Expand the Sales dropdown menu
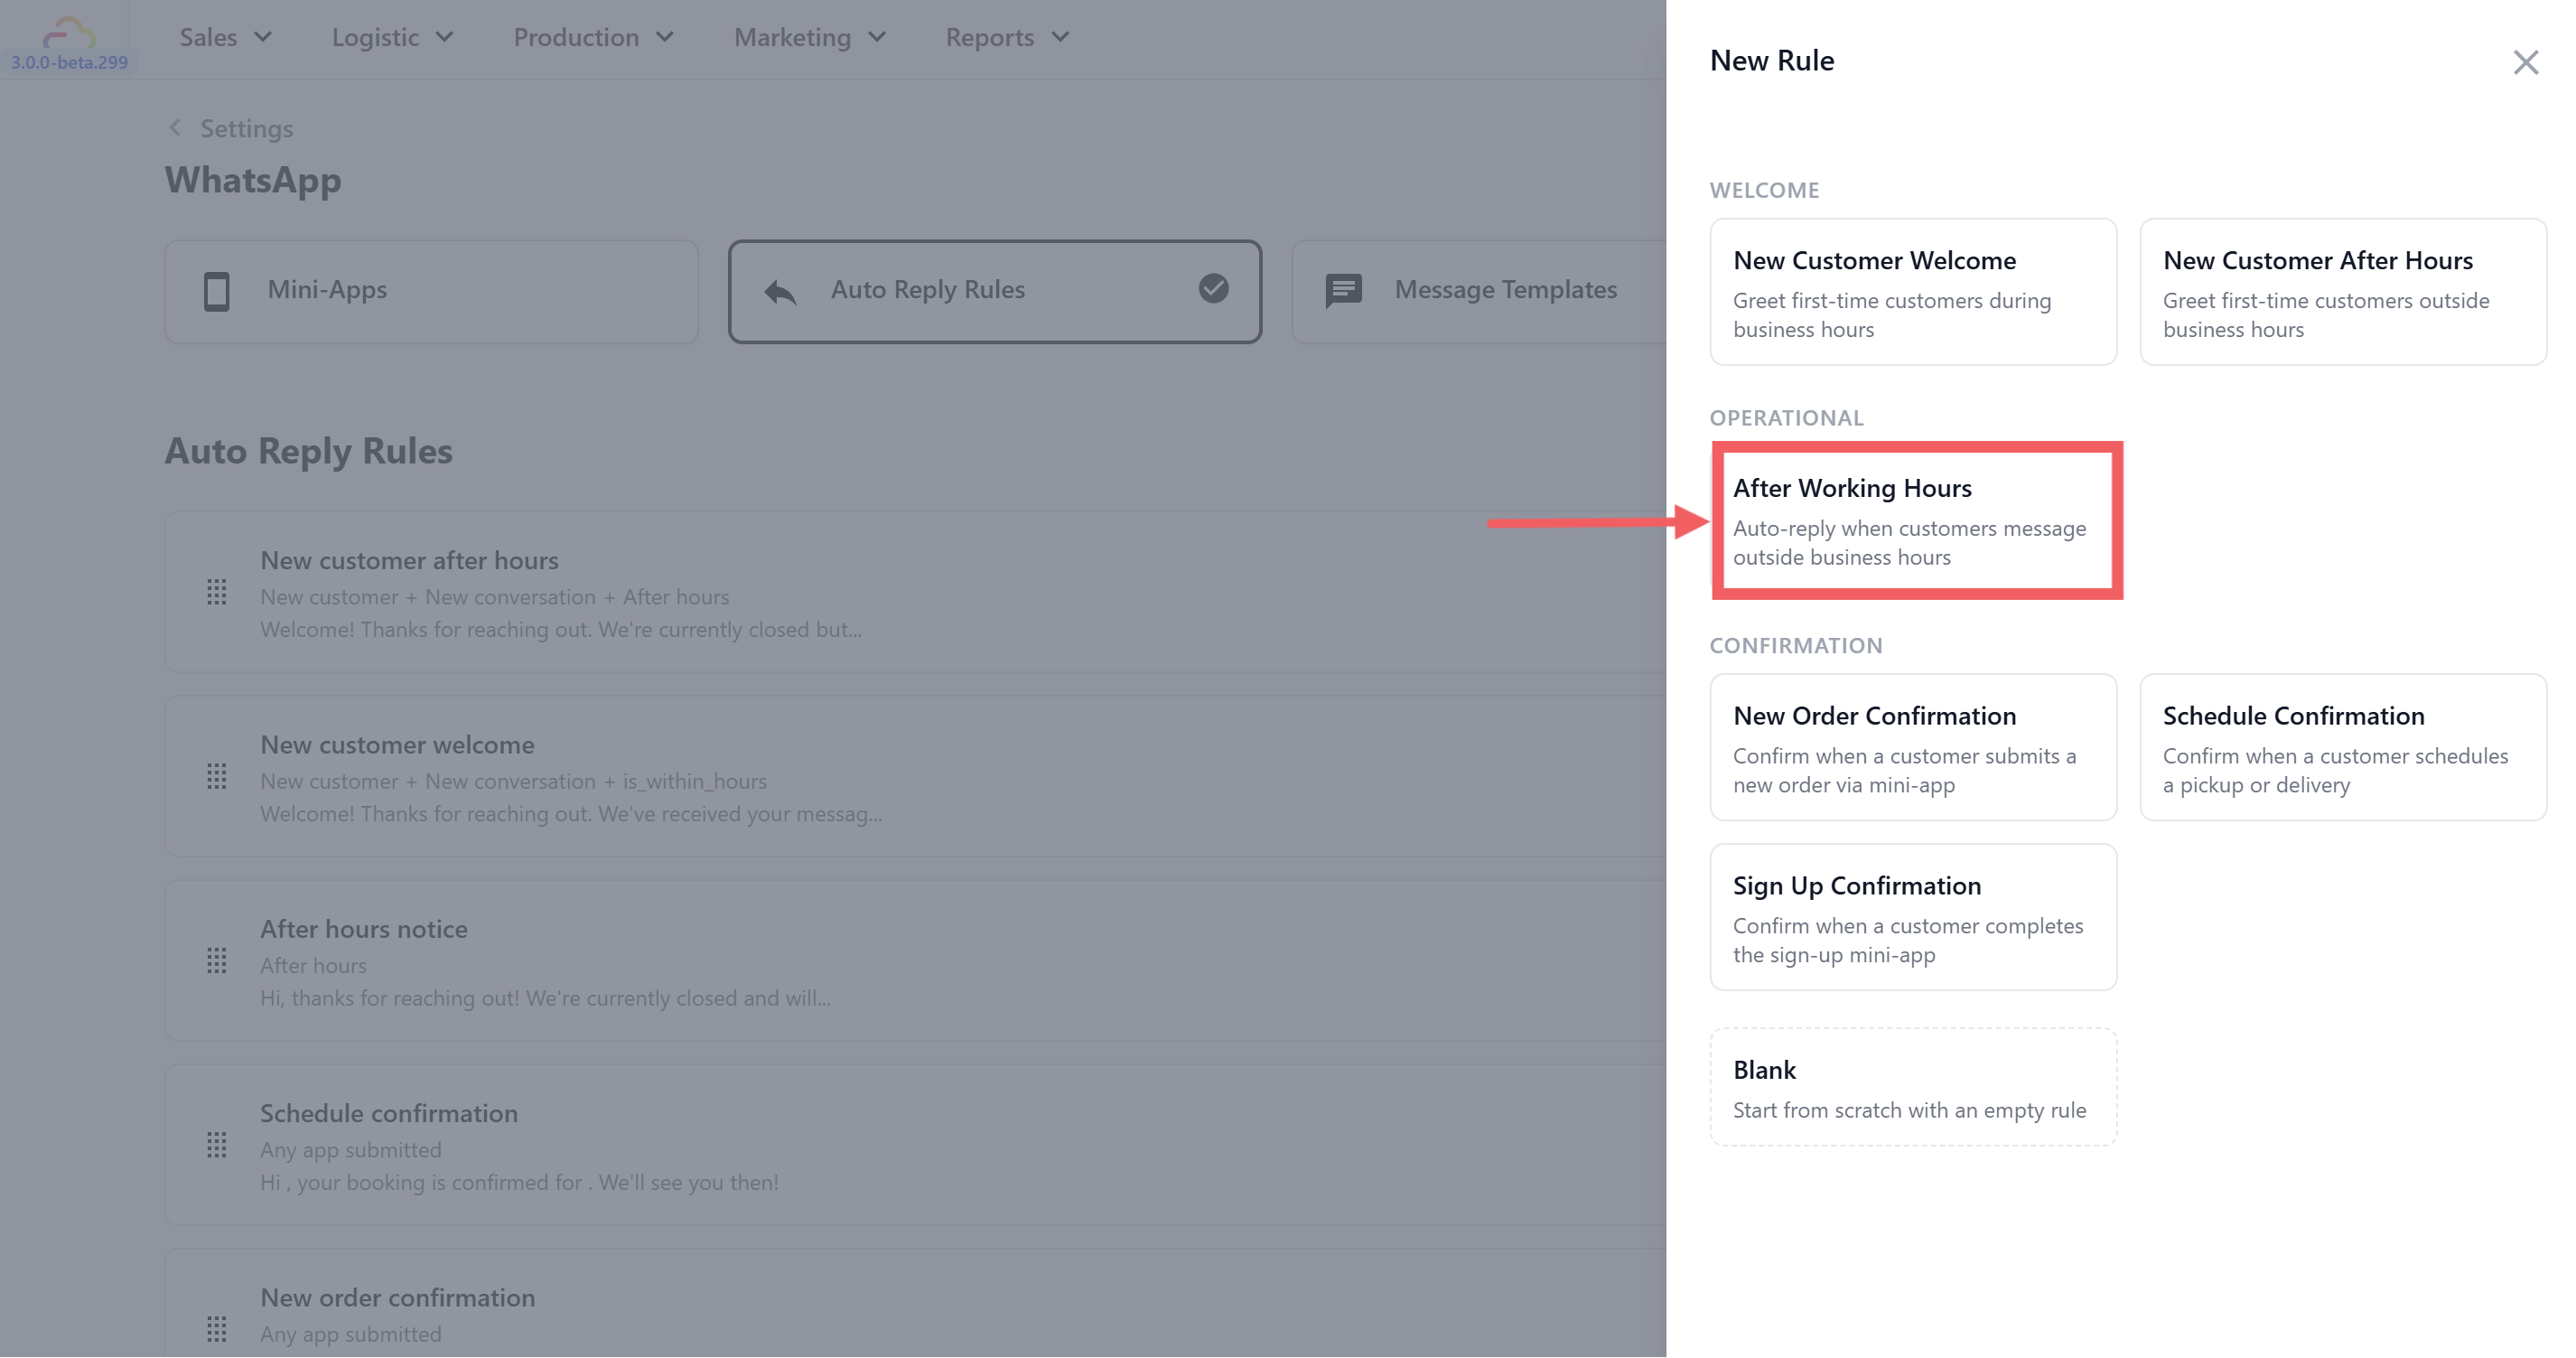This screenshot has height=1358, width=2576. click(225, 38)
